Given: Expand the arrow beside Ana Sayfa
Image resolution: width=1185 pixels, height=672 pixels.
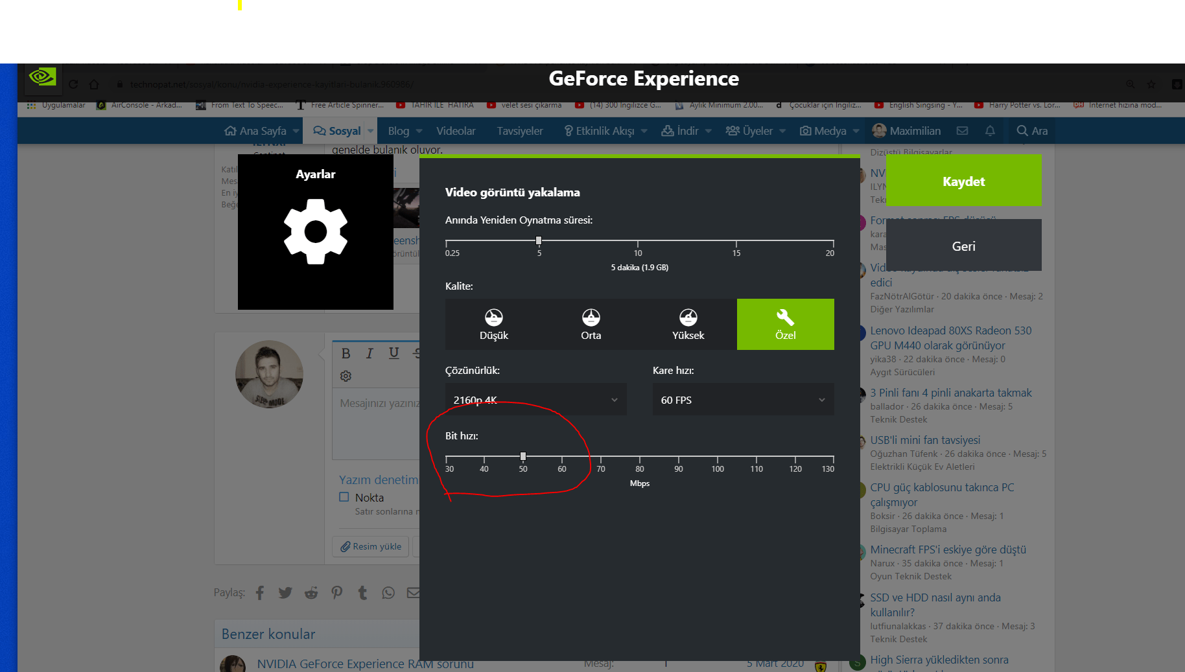Looking at the screenshot, I should click(x=296, y=131).
